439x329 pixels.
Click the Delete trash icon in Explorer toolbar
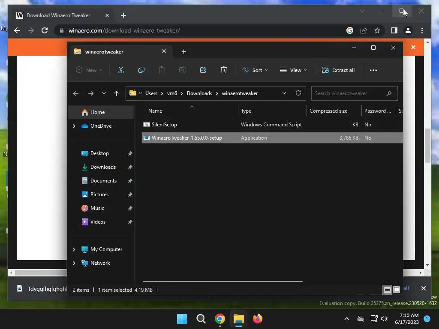[223, 70]
